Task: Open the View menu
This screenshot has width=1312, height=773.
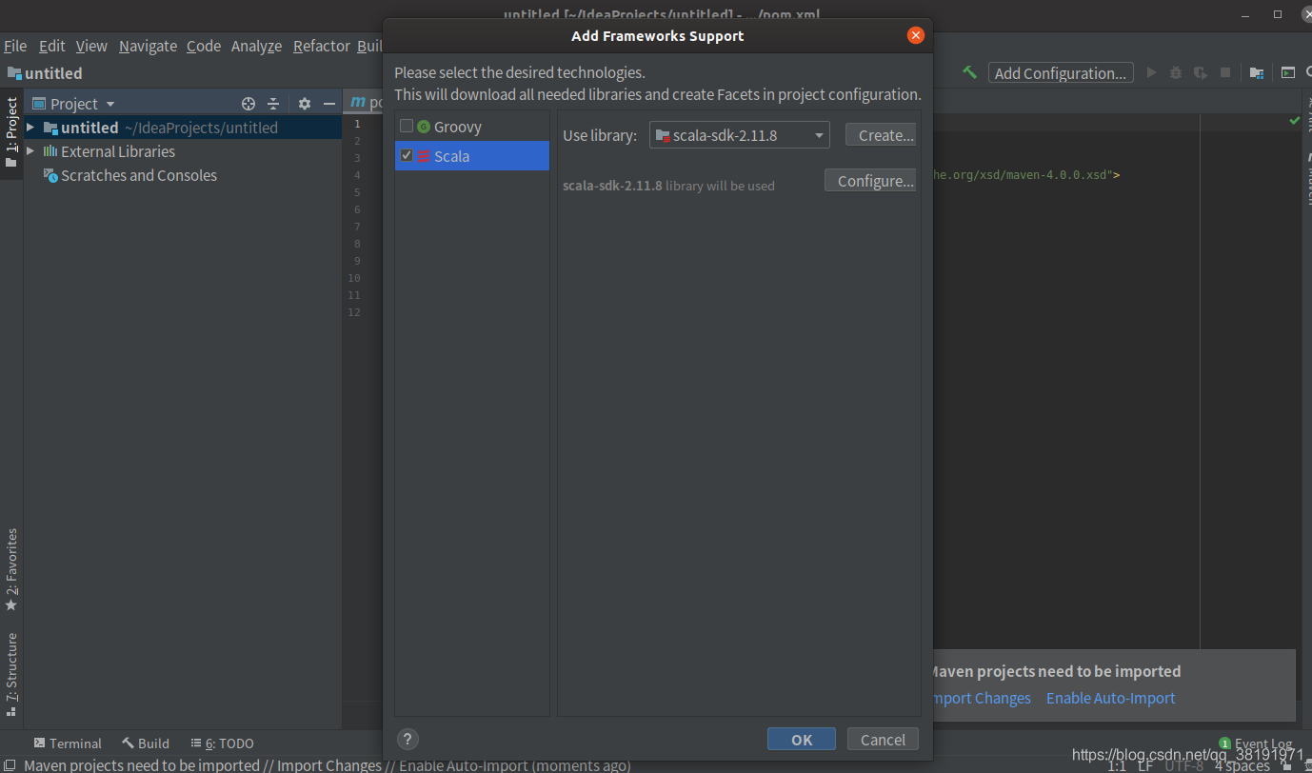Action: 91,46
